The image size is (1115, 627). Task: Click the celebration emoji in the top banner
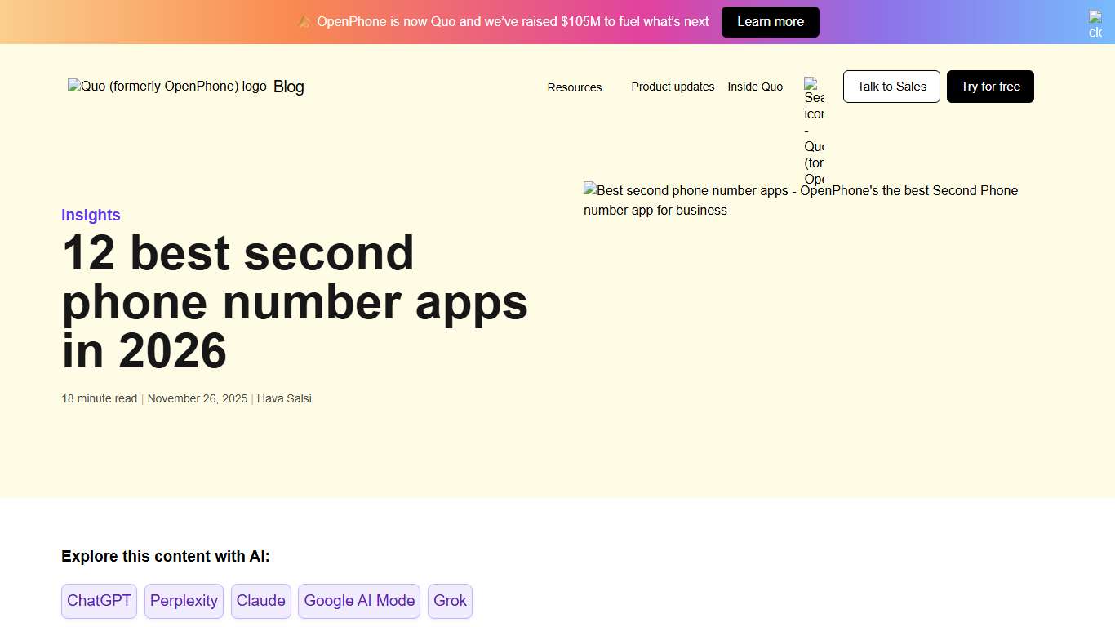pyautogui.click(x=305, y=22)
